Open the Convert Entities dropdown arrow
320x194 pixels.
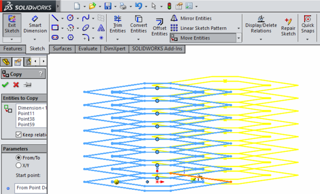tap(138, 39)
